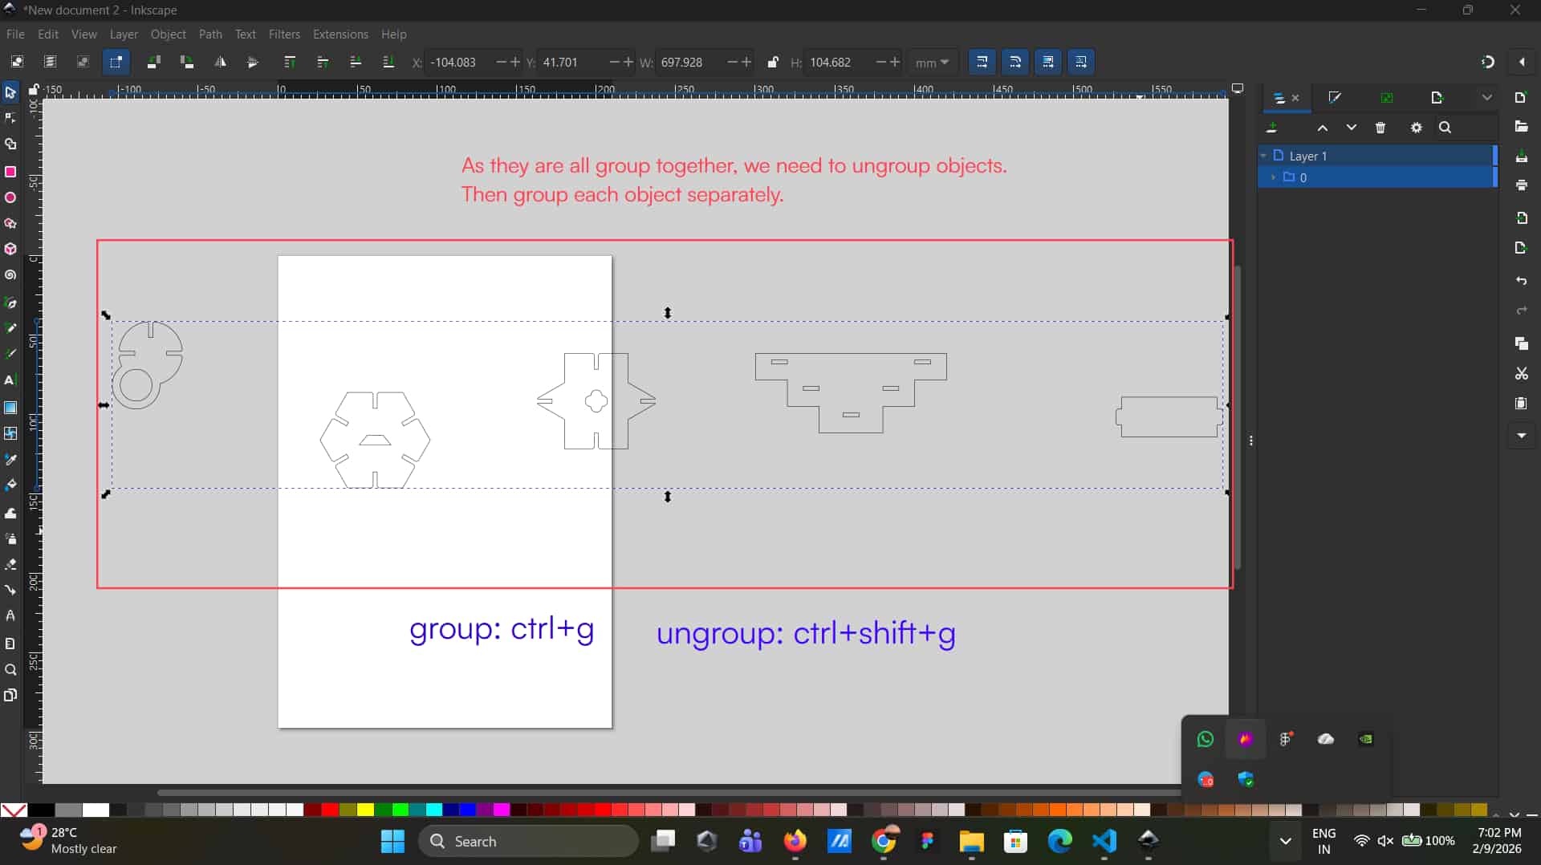The height and width of the screenshot is (865, 1541).
Task: Activate the Tweak tool
Action: coord(10,513)
